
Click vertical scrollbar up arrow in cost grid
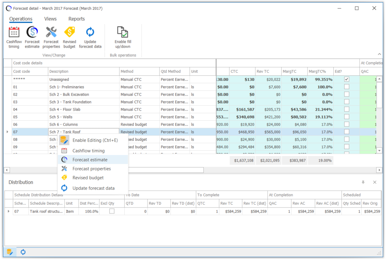tap(379, 79)
